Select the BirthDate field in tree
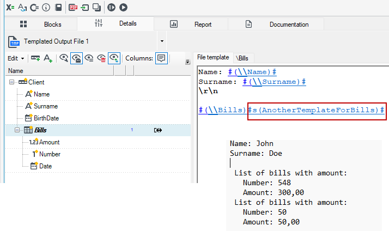This screenshot has width=389, height=231. (46, 118)
